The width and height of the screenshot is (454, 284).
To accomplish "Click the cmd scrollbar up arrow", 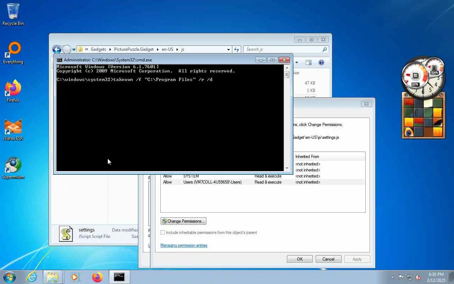I will point(287,67).
